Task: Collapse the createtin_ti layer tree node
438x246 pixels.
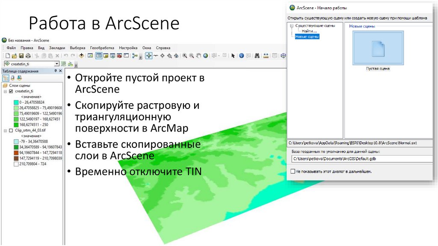Action: click(x=5, y=92)
